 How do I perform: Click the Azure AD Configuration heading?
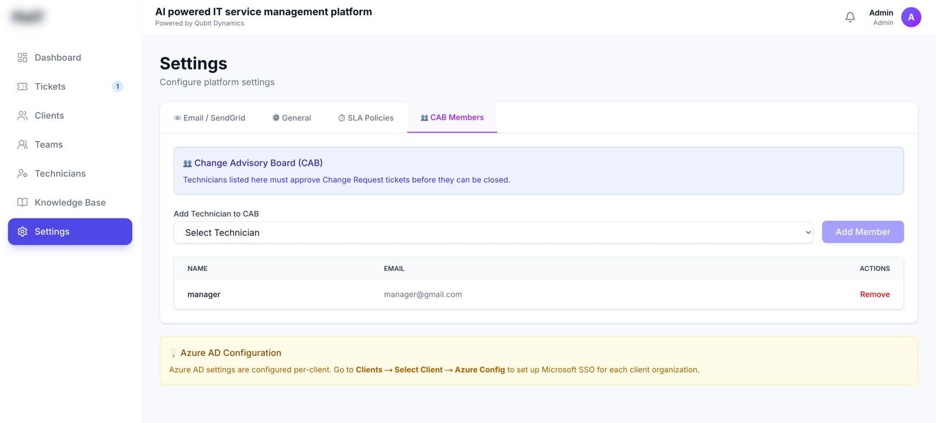[x=230, y=353]
